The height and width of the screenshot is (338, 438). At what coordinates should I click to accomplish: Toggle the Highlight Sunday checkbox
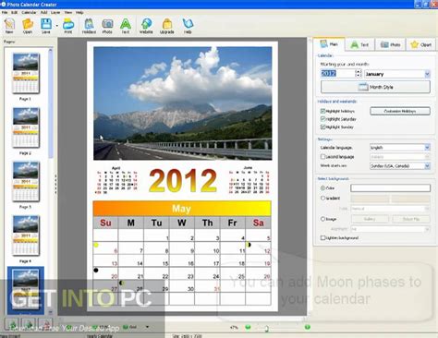(322, 127)
